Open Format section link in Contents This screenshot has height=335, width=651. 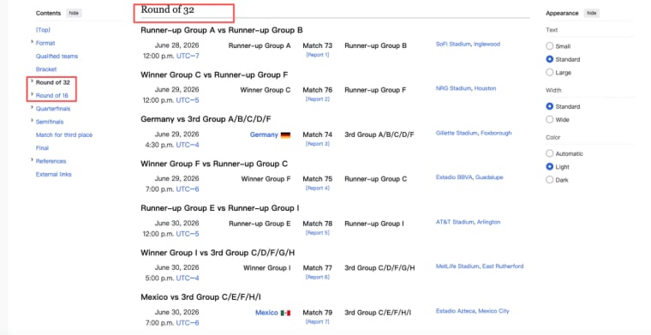(x=45, y=43)
